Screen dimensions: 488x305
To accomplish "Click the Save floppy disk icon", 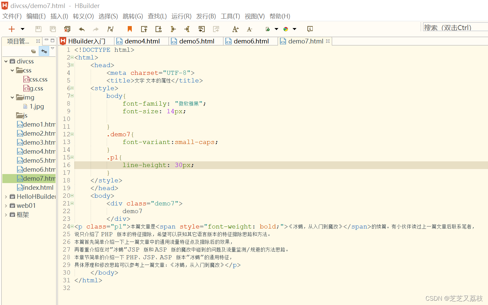I will pos(38,29).
